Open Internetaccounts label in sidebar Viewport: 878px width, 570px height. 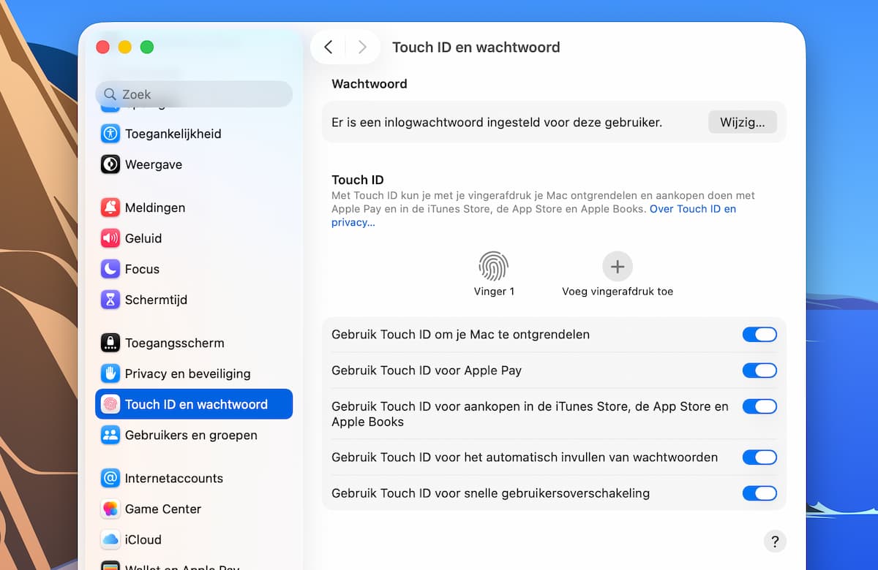(x=174, y=478)
